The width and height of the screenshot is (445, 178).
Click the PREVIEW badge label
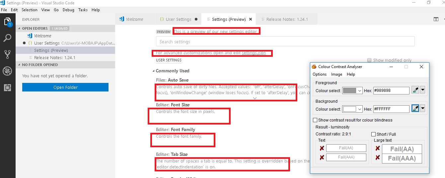[164, 32]
